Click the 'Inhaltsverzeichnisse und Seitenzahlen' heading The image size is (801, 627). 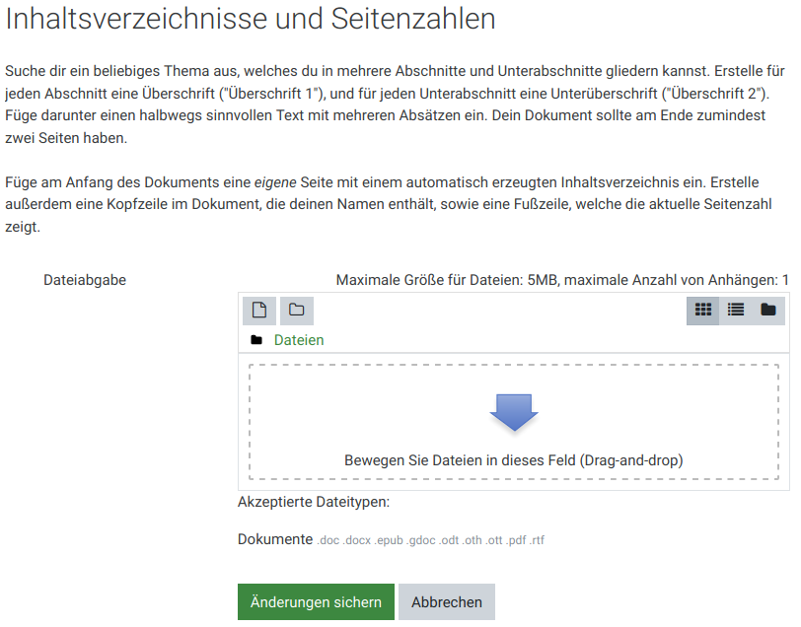(x=251, y=20)
